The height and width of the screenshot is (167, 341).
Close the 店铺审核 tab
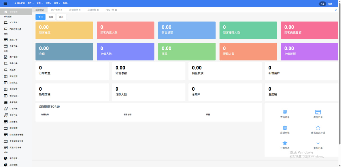(x=98, y=10)
